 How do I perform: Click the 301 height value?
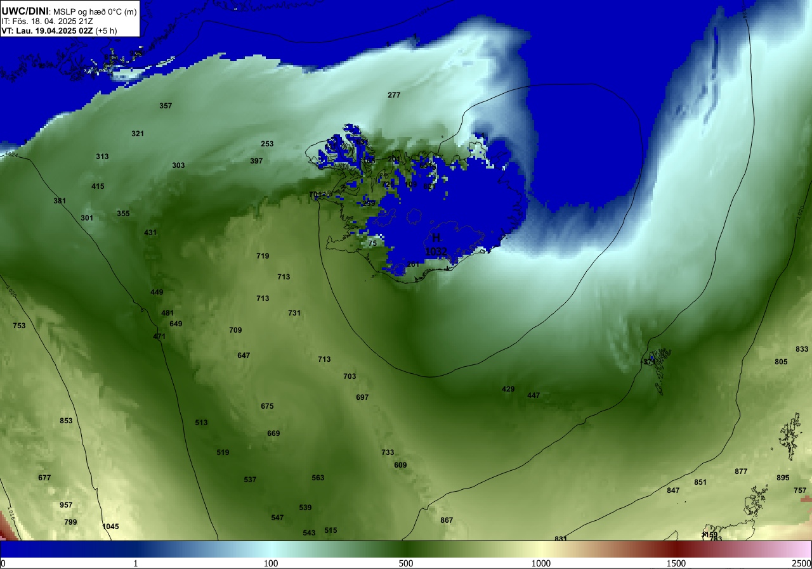(x=87, y=218)
